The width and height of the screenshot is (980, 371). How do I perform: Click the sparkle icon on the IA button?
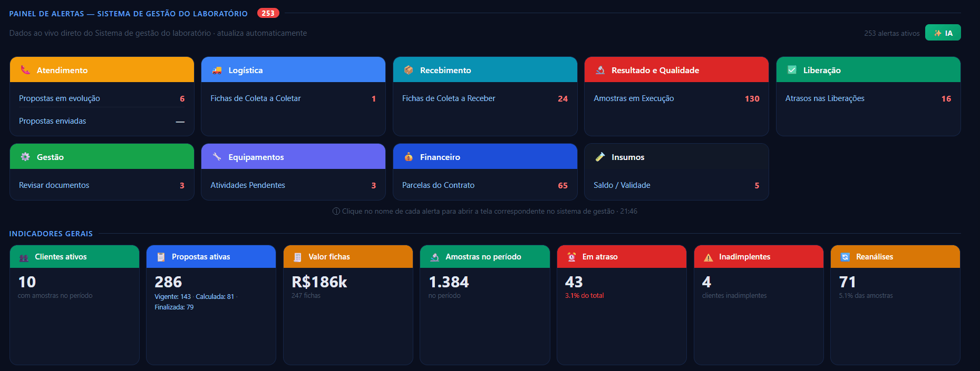coord(938,33)
